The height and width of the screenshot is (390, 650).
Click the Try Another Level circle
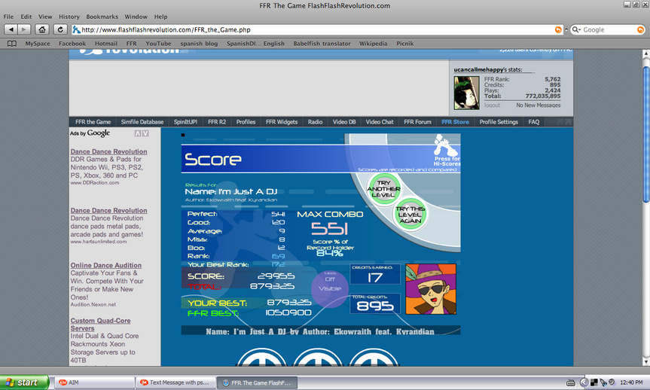click(384, 189)
